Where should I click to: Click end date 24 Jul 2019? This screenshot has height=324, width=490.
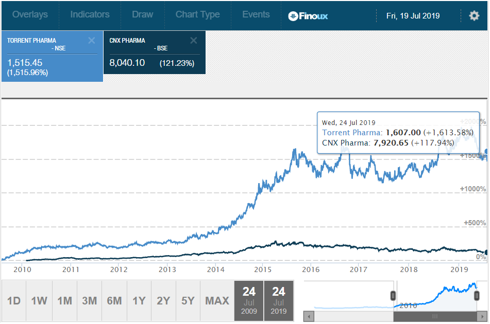tap(279, 300)
